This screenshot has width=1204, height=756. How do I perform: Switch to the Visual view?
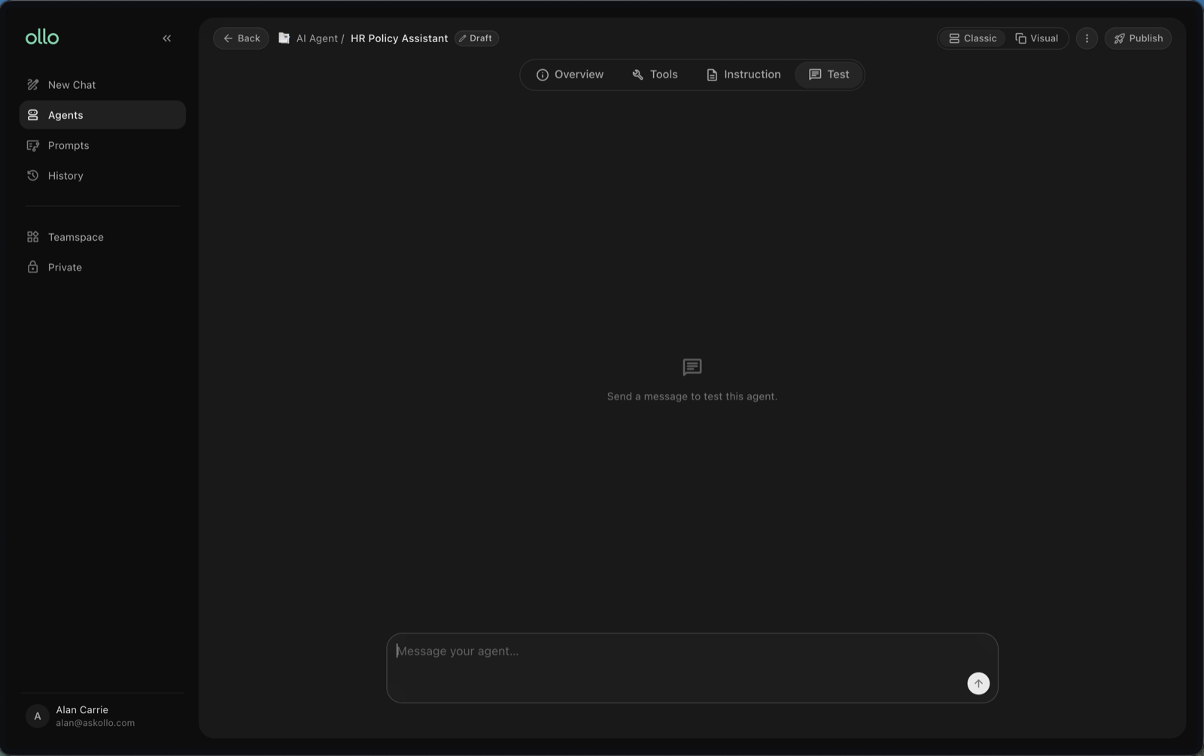tap(1036, 38)
